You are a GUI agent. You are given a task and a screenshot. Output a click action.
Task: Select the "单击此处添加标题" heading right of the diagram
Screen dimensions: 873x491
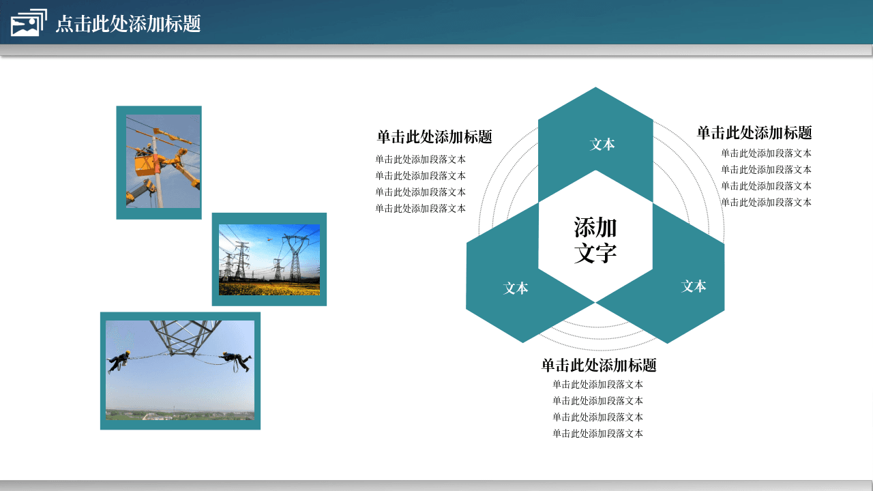[x=754, y=133]
